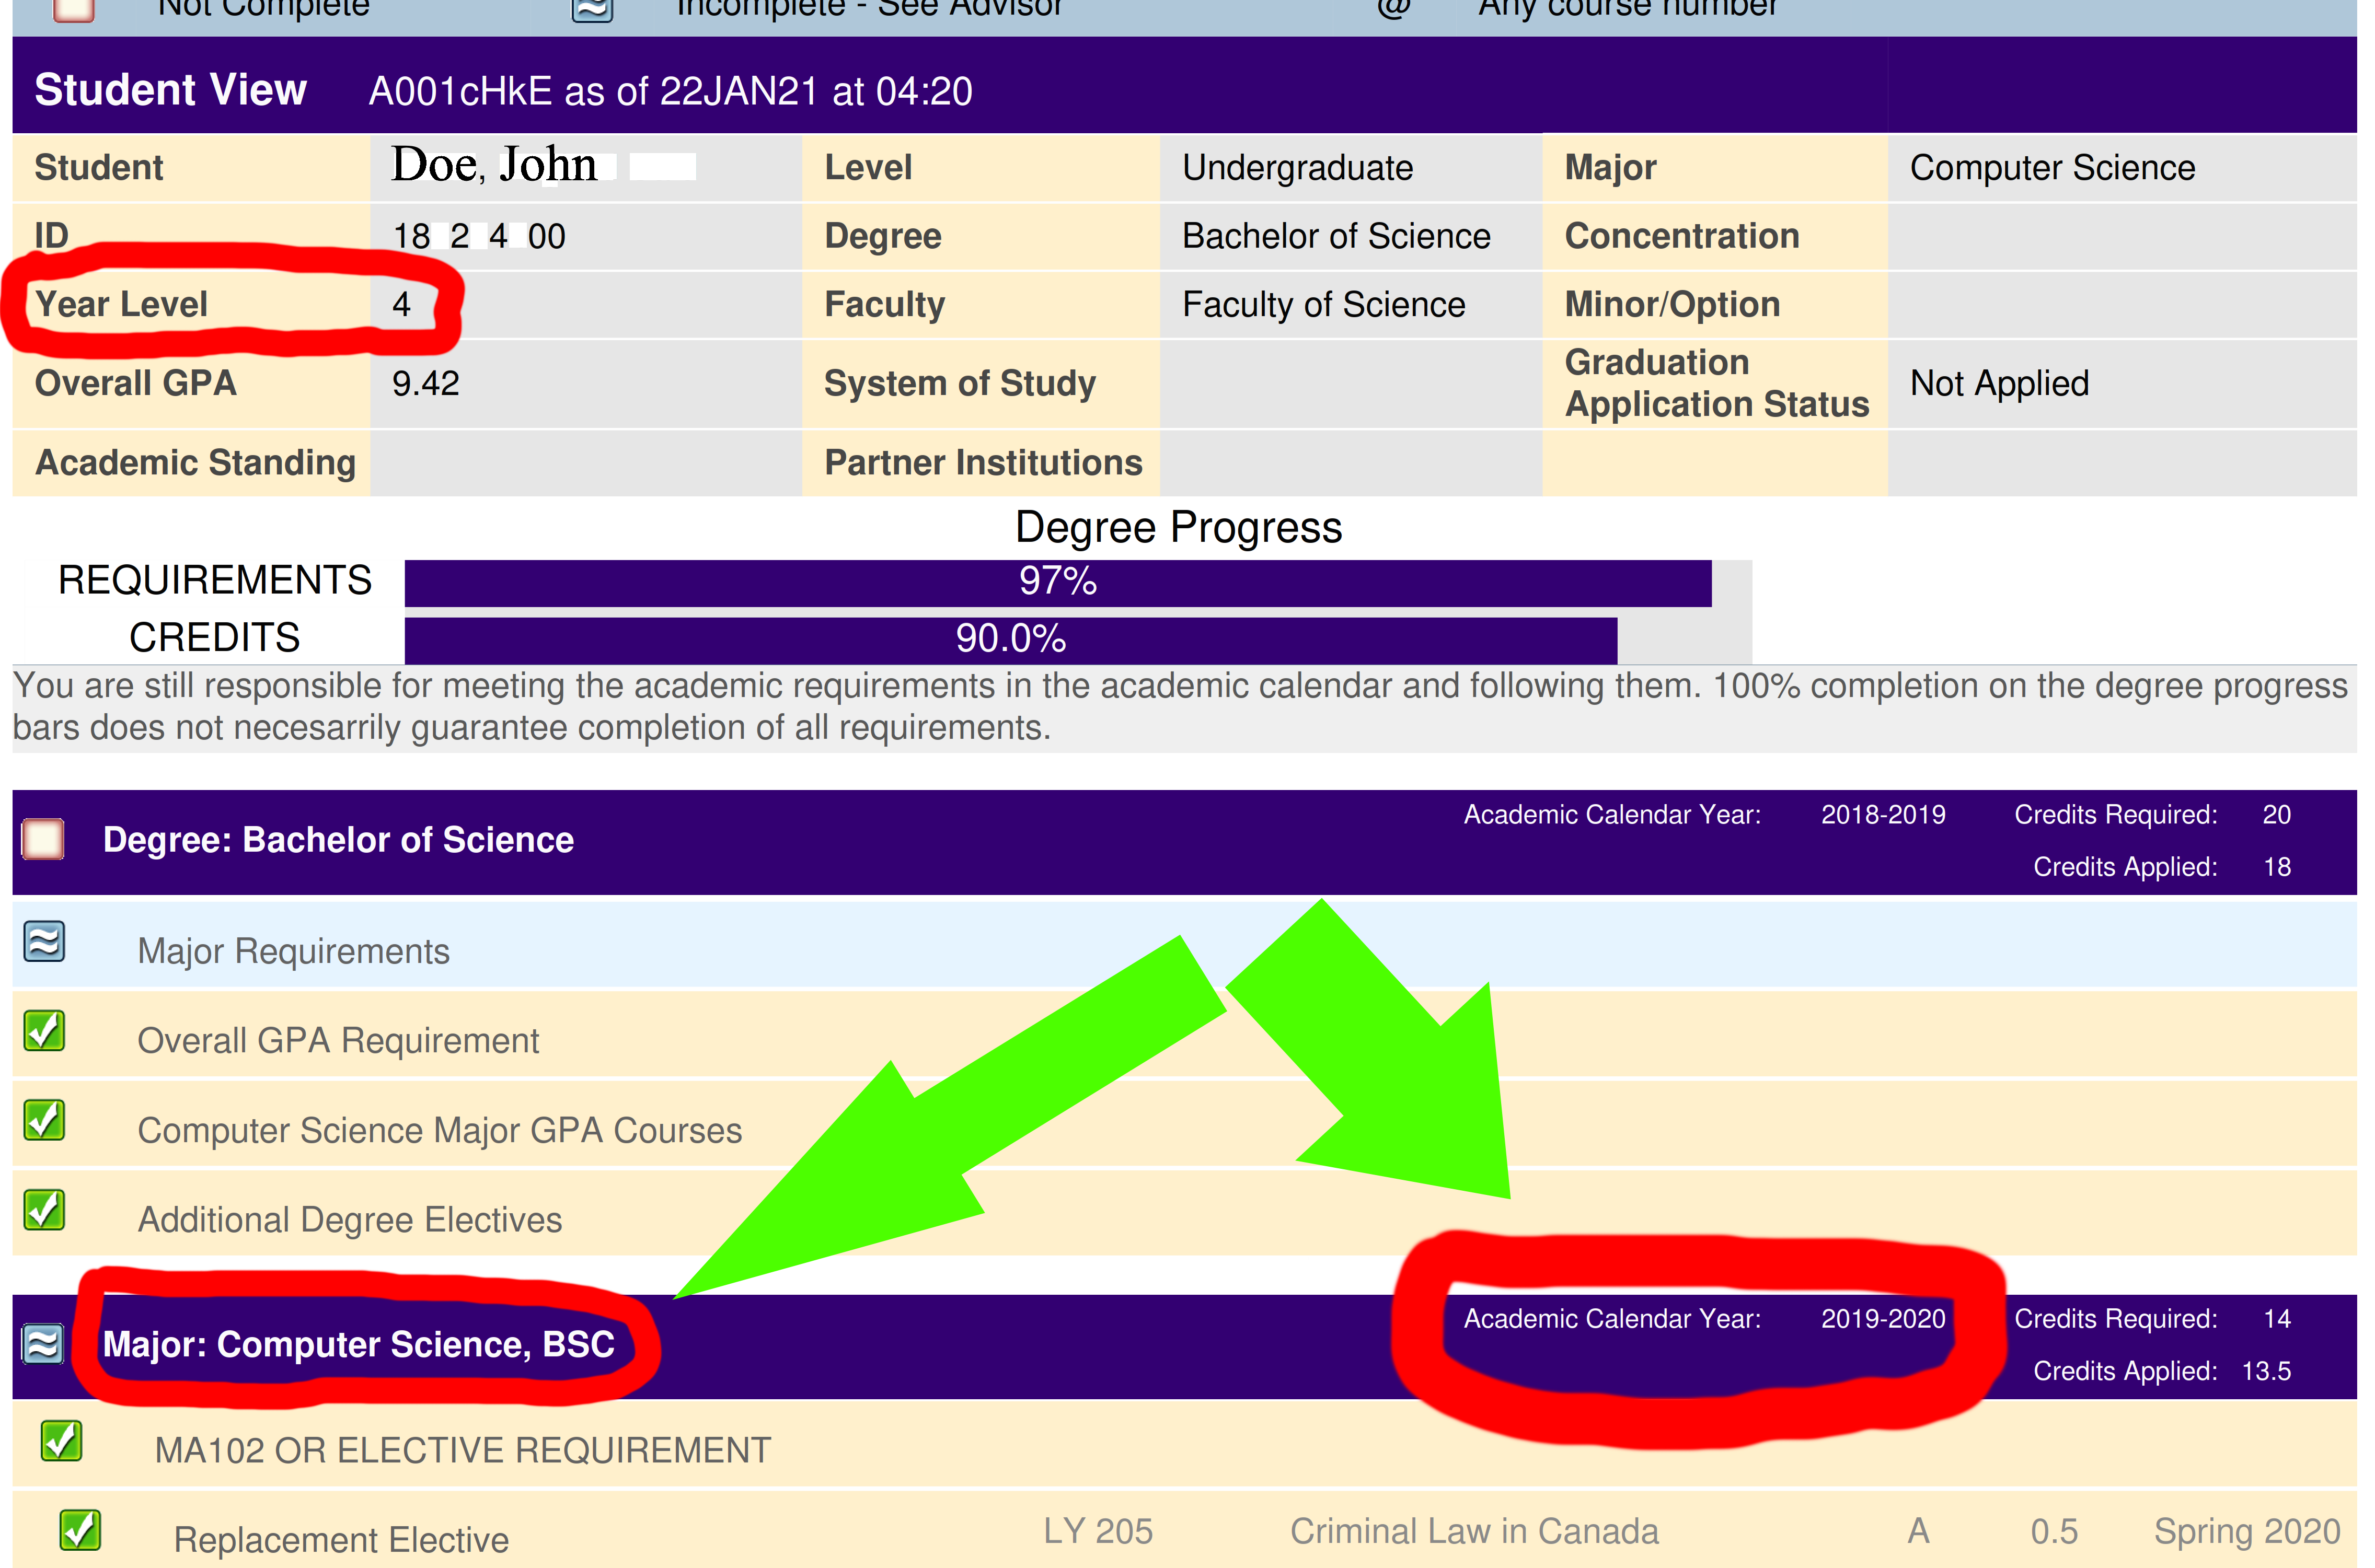Expand the MA102 OR ELECTIVE REQUIREMENT row

[x=462, y=1451]
